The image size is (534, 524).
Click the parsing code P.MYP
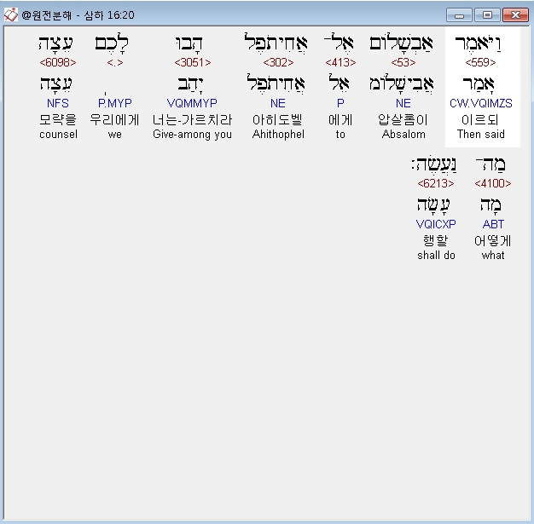click(115, 103)
